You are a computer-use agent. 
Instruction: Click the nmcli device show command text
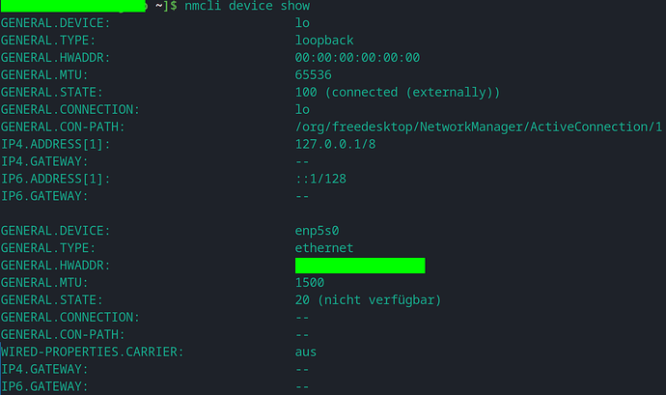247,6
